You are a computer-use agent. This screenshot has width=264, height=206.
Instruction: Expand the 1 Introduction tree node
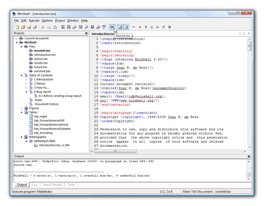click(x=26, y=79)
